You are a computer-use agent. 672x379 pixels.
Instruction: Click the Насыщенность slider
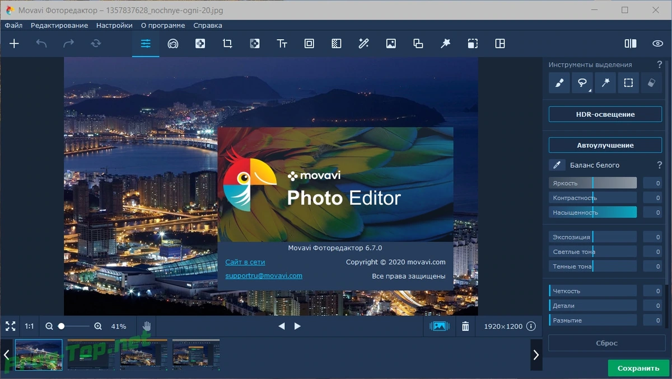point(592,212)
